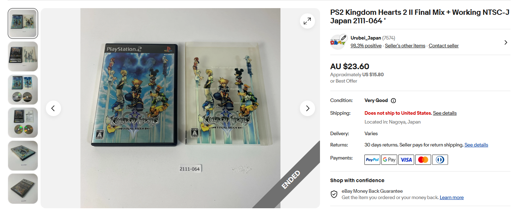Click the Contact seller link
The image size is (514, 216).
coord(443,46)
